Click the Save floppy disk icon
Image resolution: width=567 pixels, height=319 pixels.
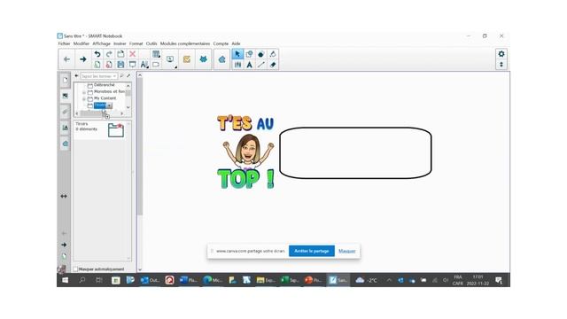(x=120, y=65)
